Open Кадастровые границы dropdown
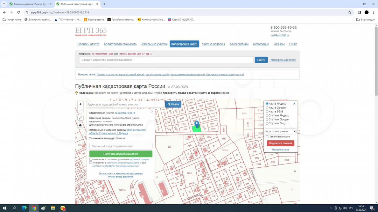This screenshot has width=378, height=212. tap(281, 131)
